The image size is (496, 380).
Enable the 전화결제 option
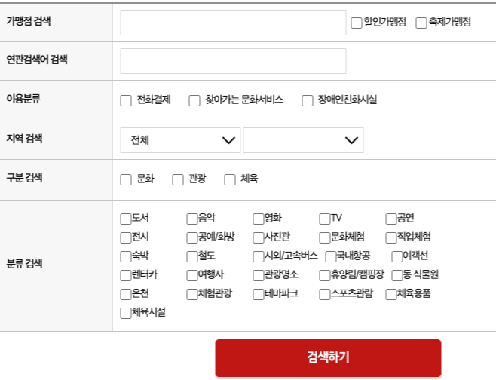[x=126, y=100]
